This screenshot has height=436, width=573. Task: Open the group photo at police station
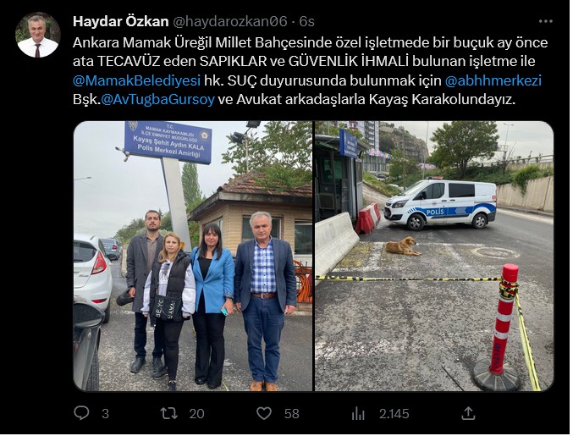tap(193, 257)
